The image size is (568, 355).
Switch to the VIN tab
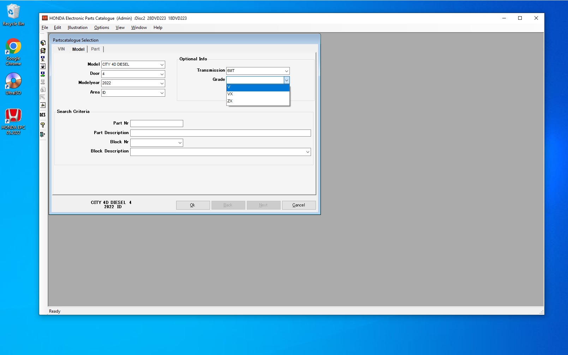coord(61,49)
